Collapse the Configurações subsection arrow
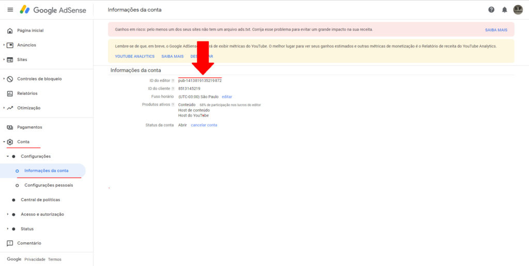This screenshot has height=266, width=529. coord(7,157)
